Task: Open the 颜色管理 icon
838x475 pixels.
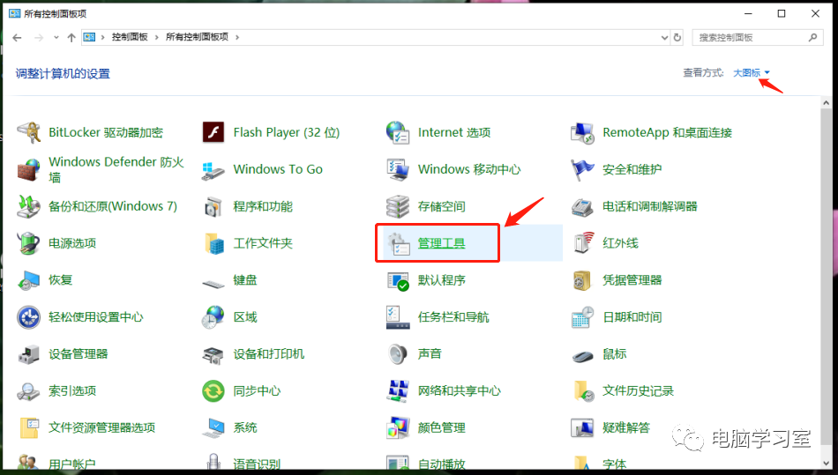Action: pyautogui.click(x=398, y=427)
